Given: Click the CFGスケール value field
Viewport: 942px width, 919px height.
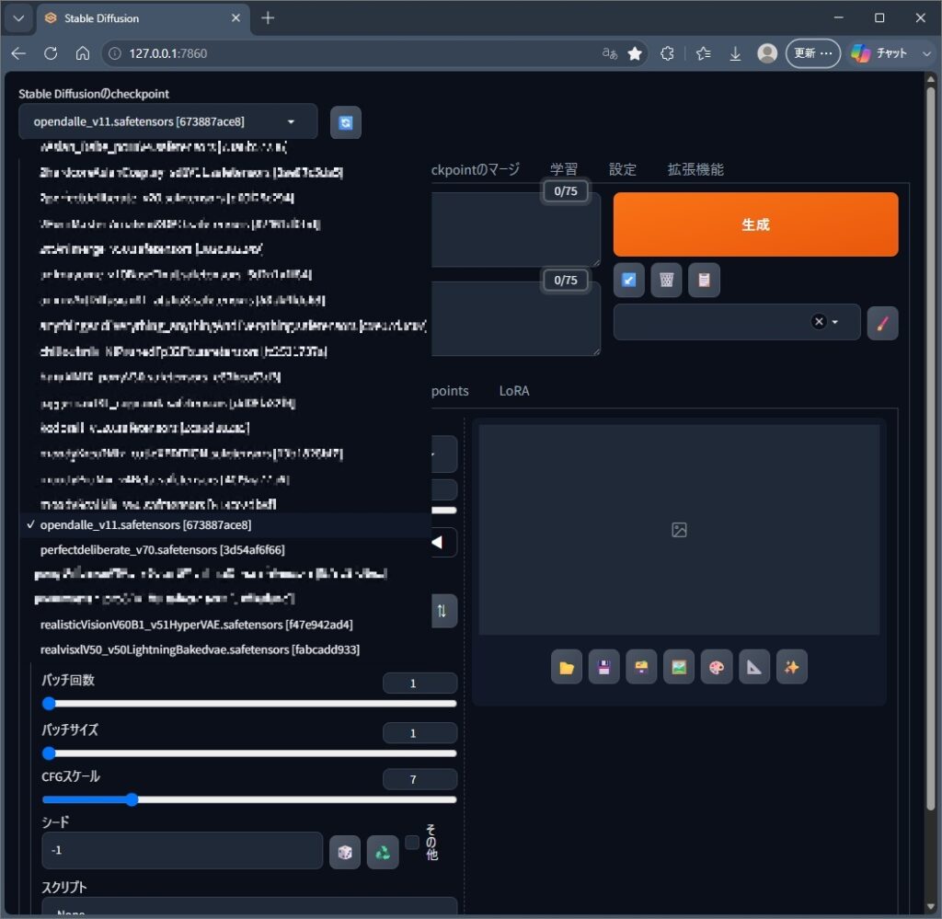Looking at the screenshot, I should coord(419,780).
